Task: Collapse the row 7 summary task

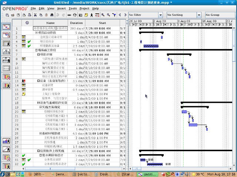Action: click(39, 55)
